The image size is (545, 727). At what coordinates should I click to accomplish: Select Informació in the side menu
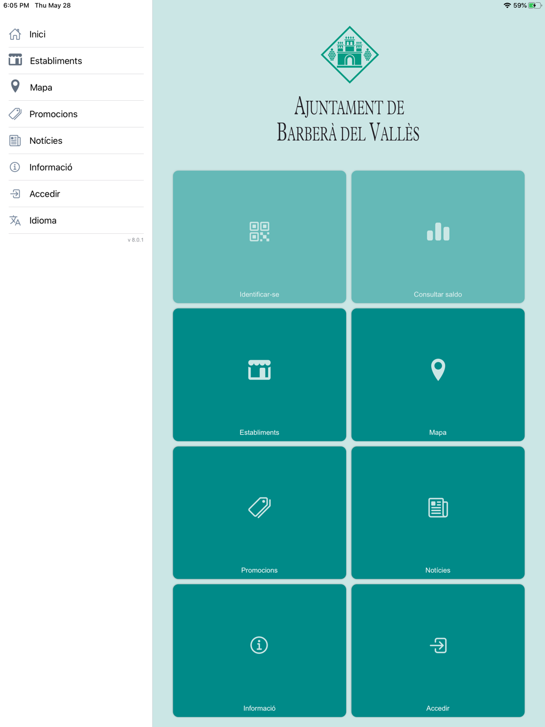tap(76, 167)
